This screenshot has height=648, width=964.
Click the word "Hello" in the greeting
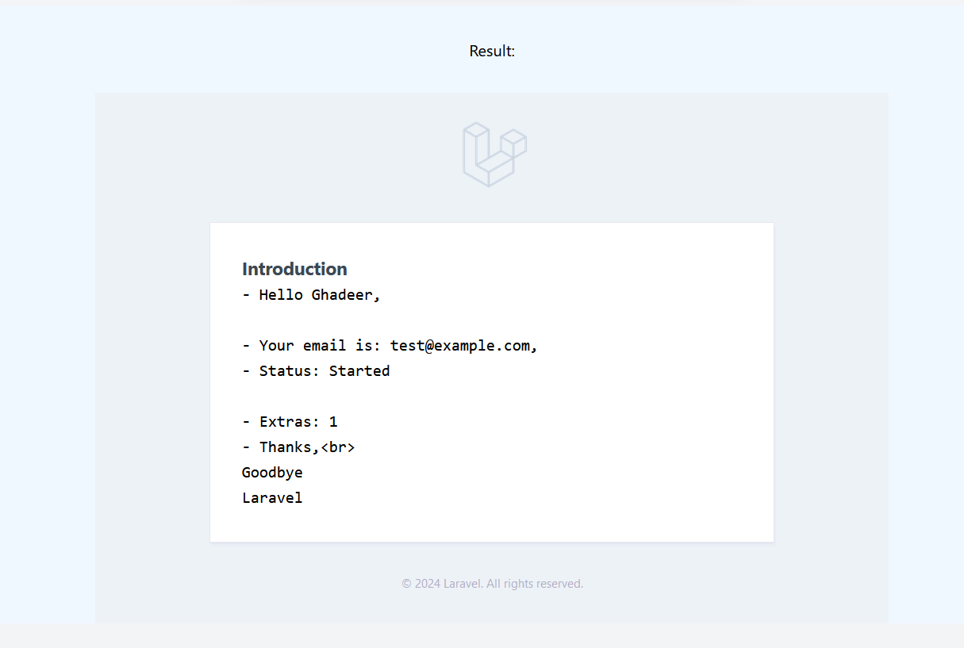click(x=281, y=295)
